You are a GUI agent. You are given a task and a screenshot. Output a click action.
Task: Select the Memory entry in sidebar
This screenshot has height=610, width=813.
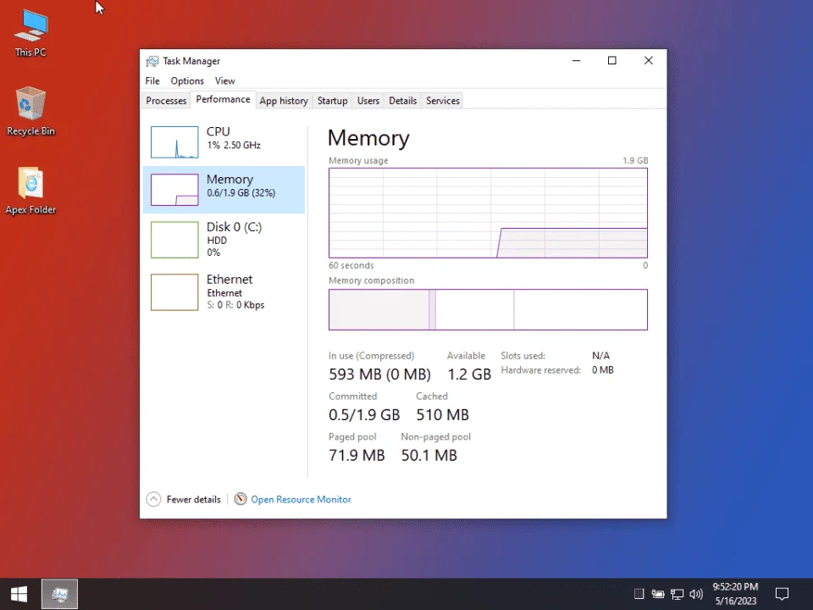(224, 190)
